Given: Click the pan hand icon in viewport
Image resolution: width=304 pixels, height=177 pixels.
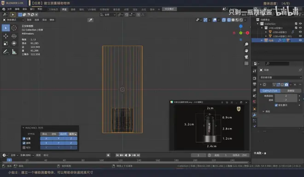Looking at the screenshot, I should (246, 51).
